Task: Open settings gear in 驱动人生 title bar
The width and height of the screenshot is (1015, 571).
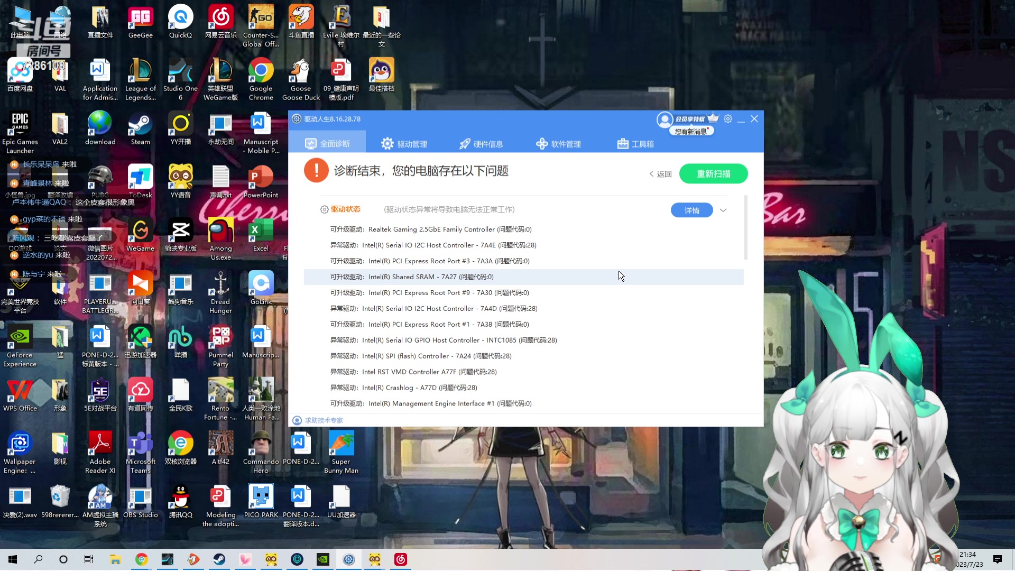Action: pyautogui.click(x=728, y=119)
